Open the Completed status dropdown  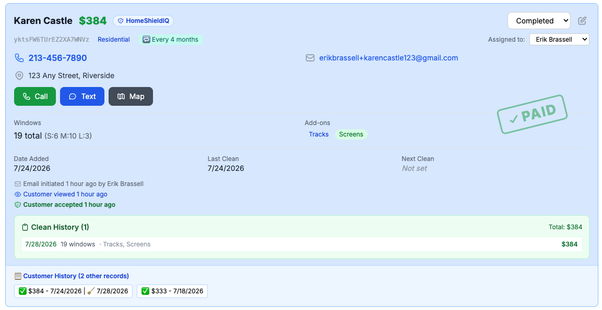pyautogui.click(x=539, y=21)
